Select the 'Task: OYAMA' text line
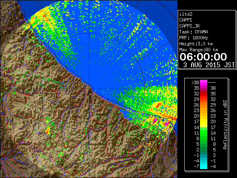Screen dimensions: 237x178 194,32
